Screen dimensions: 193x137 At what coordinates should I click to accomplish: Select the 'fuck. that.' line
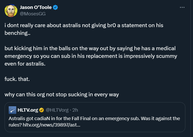click(17, 79)
